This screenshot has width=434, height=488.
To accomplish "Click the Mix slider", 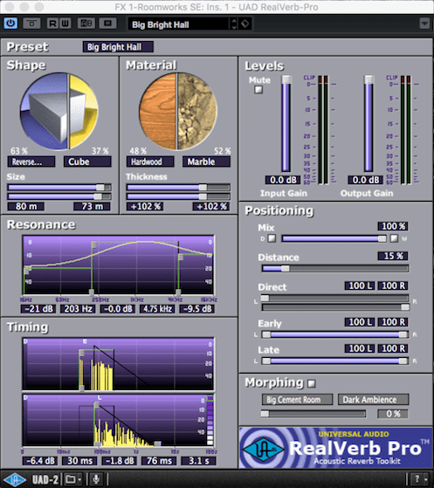I will click(x=334, y=238).
